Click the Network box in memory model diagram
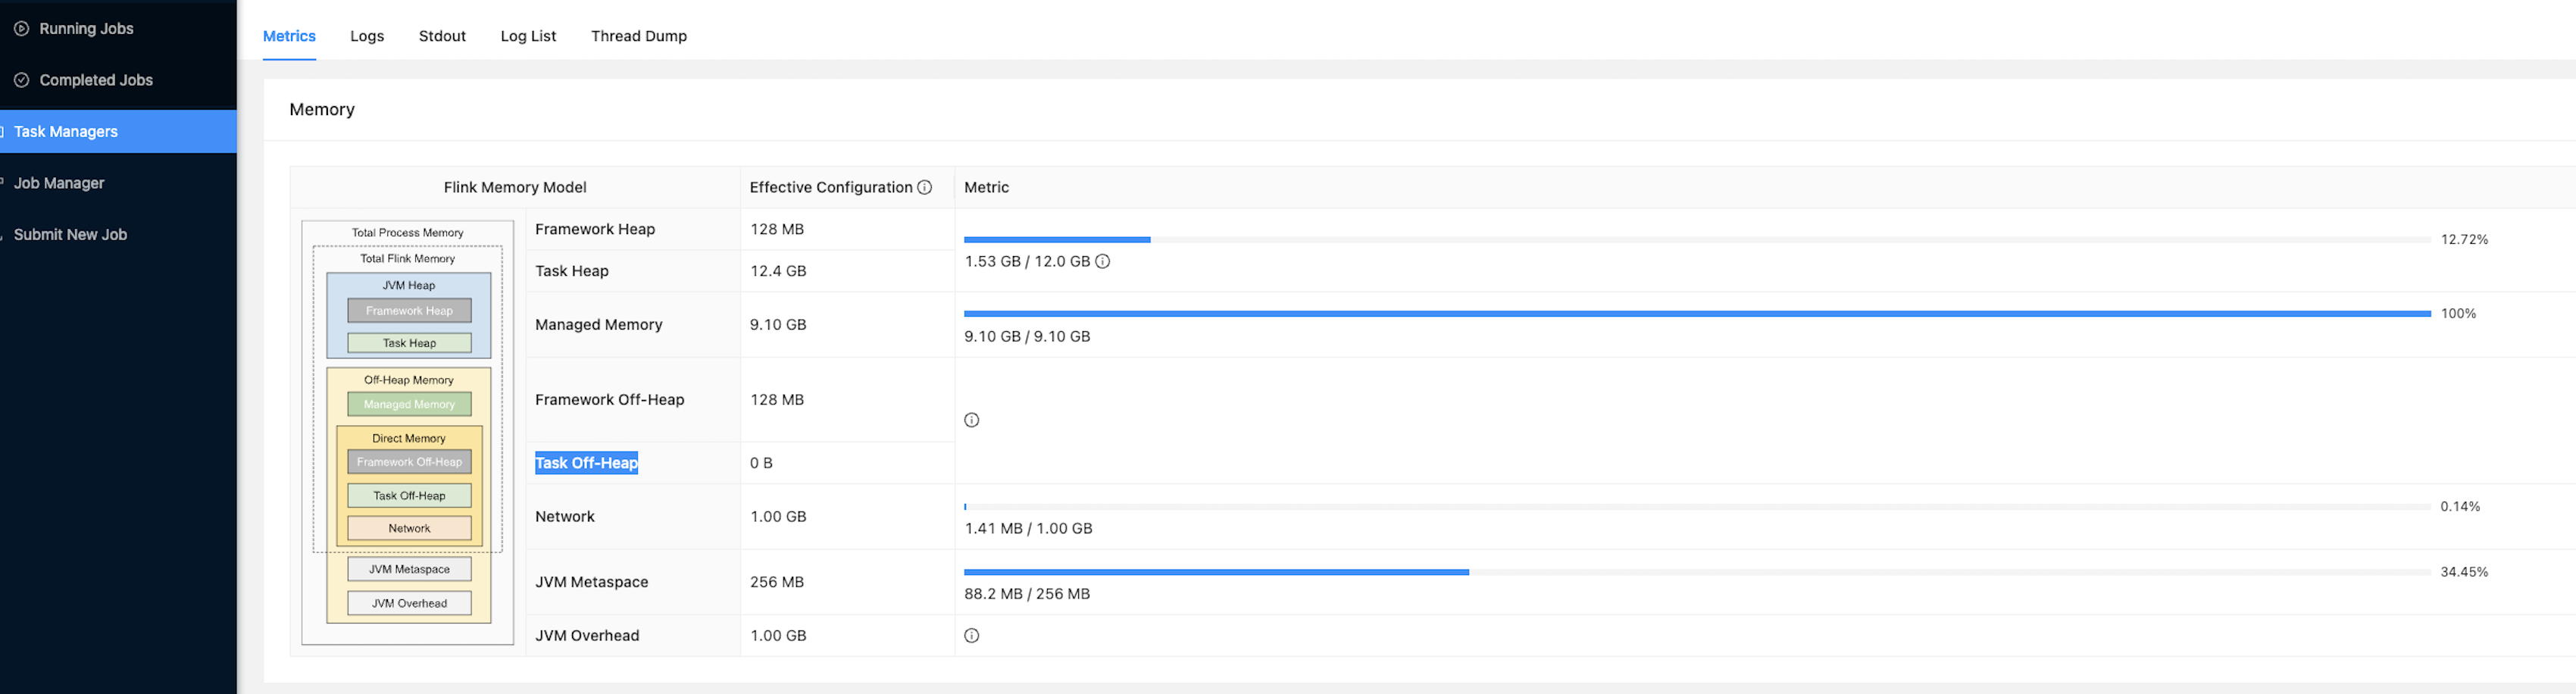Viewport: 2576px width, 694px height. [409, 529]
